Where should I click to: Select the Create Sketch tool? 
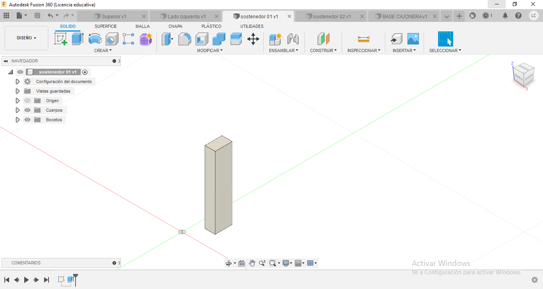60,39
